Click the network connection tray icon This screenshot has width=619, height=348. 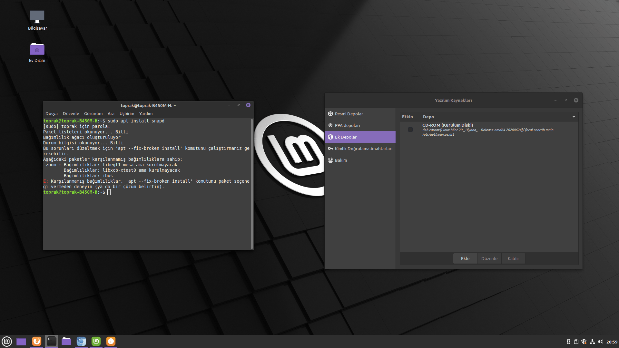coord(592,342)
